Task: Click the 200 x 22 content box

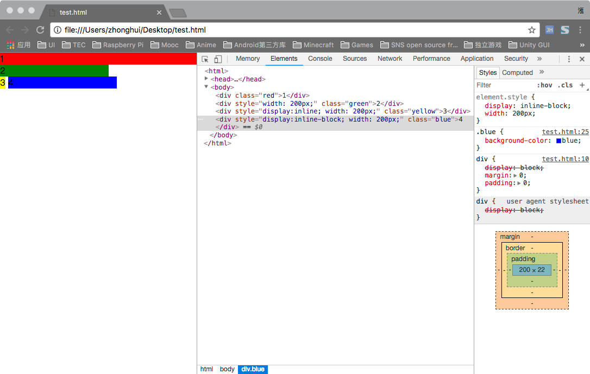Action: point(532,270)
